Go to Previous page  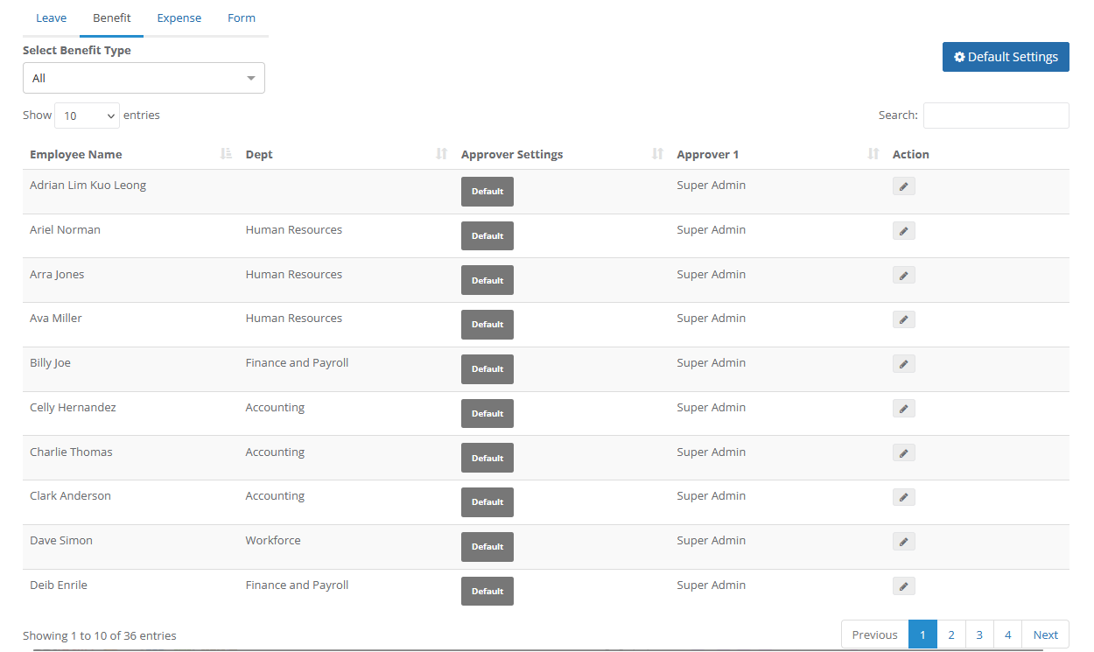click(x=875, y=634)
